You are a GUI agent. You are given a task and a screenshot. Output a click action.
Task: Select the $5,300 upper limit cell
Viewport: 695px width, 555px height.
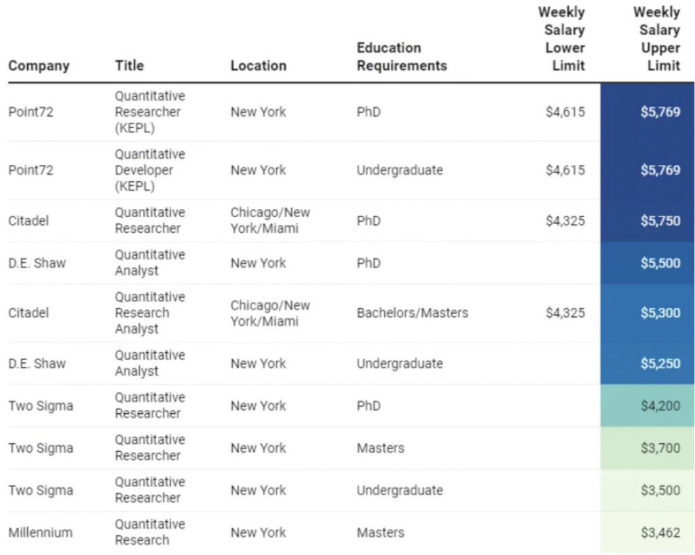click(647, 313)
